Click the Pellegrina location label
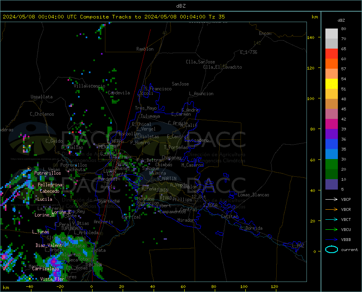Viewport: 362px width, 292px height. 50,185
